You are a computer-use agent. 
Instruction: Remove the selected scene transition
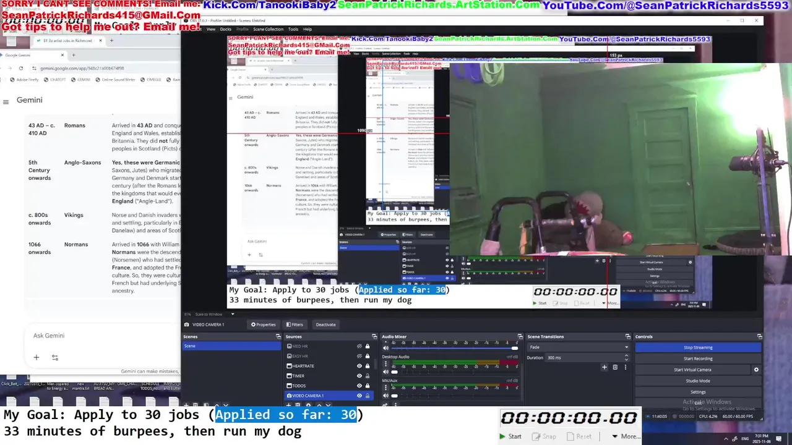tap(615, 367)
